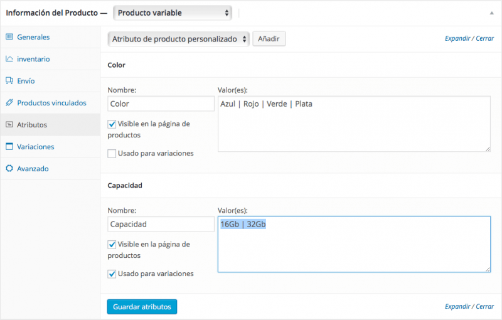The height and width of the screenshot is (320, 502).
Task: Uncheck Usado para variaciones for Capacidad
Action: tap(112, 274)
